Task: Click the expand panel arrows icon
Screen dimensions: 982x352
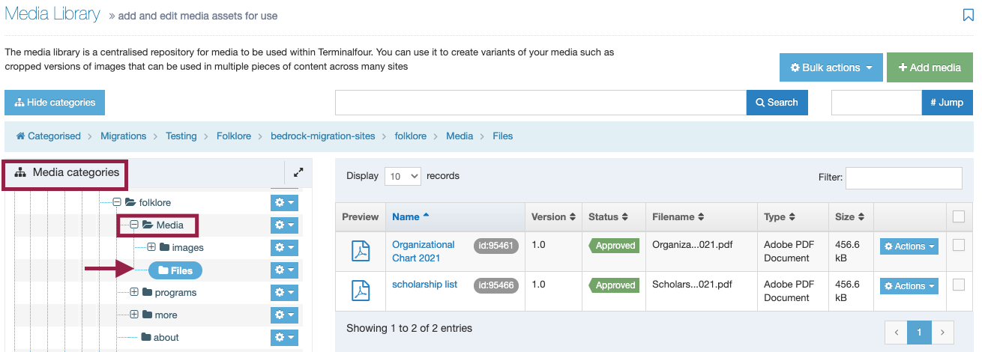Action: (x=298, y=172)
